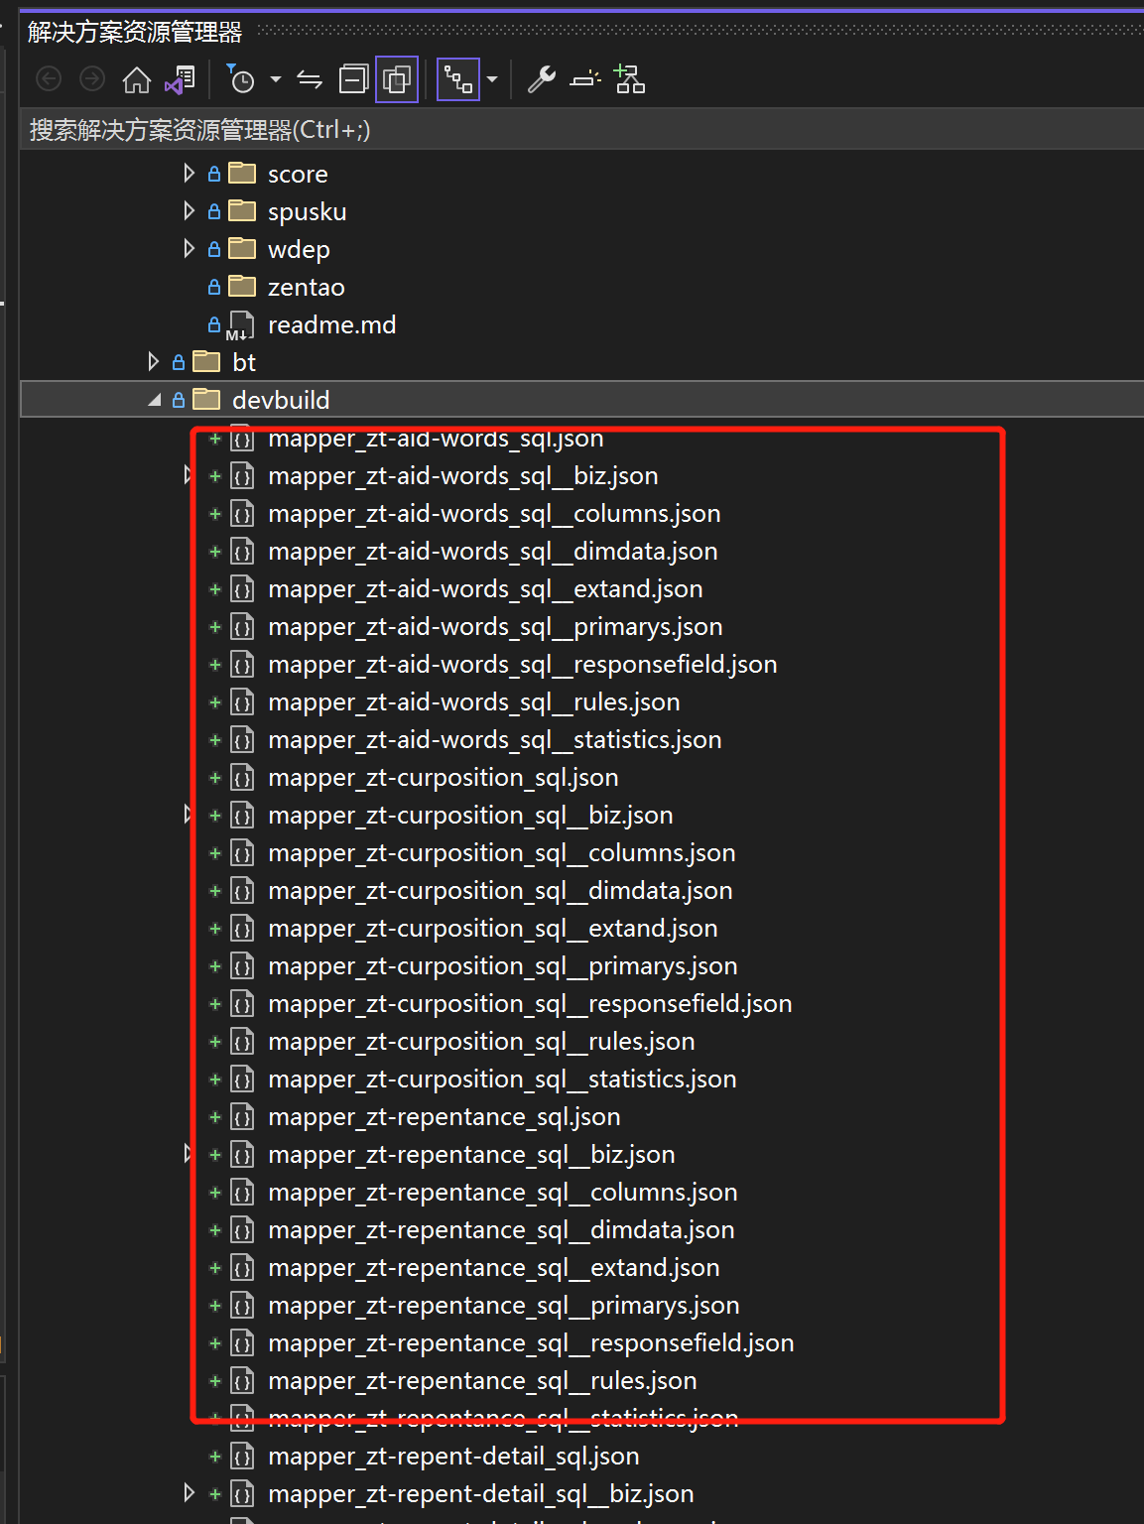Select the score folder icon
Screen dimensions: 1144x1524
pos(242,174)
